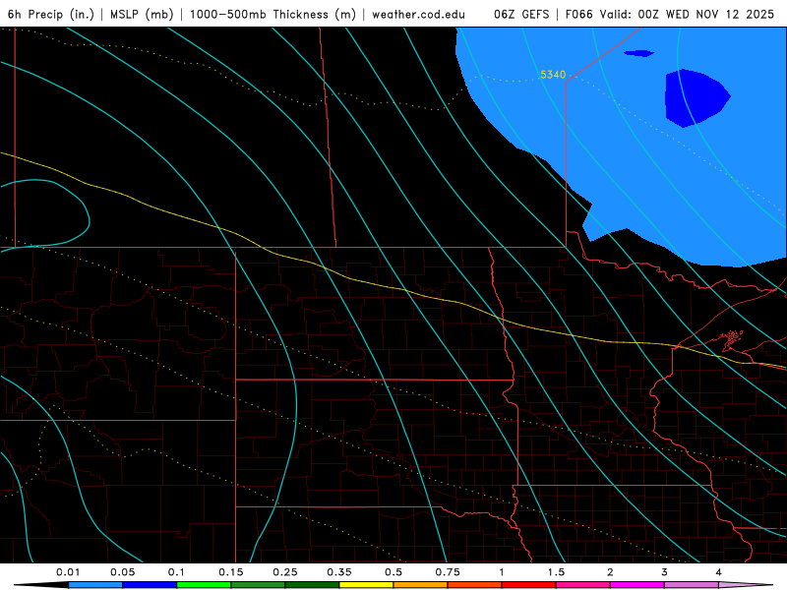Click the 1.5 legend value
The height and width of the screenshot is (590, 787).
coord(556,572)
